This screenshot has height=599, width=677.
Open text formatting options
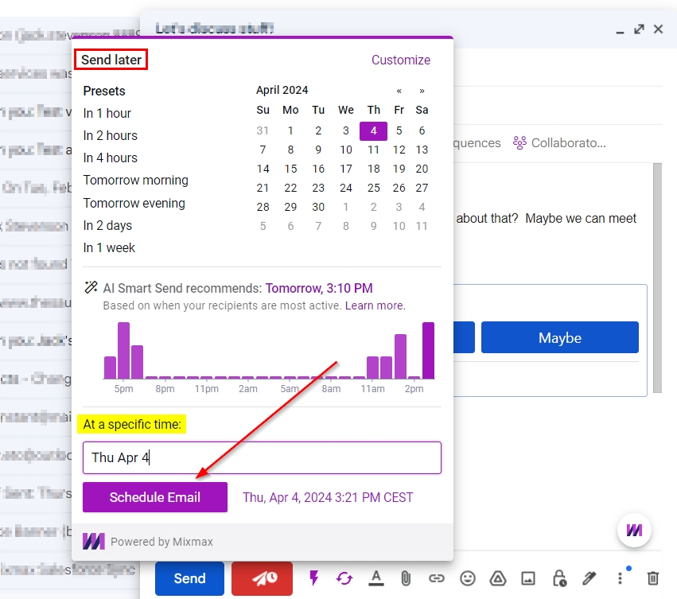point(376,578)
